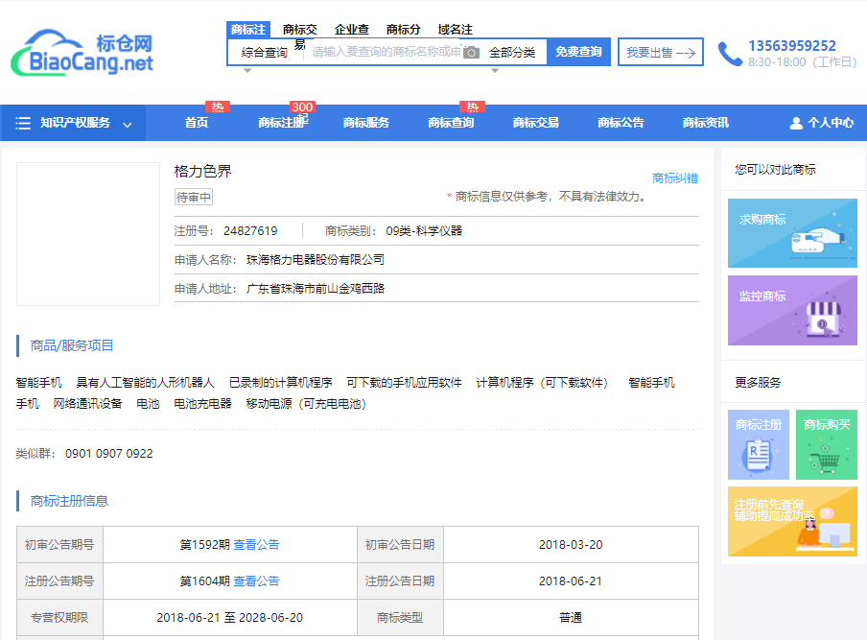Select the 域名注 search tab
Viewport: 867px width, 640px height.
[455, 30]
